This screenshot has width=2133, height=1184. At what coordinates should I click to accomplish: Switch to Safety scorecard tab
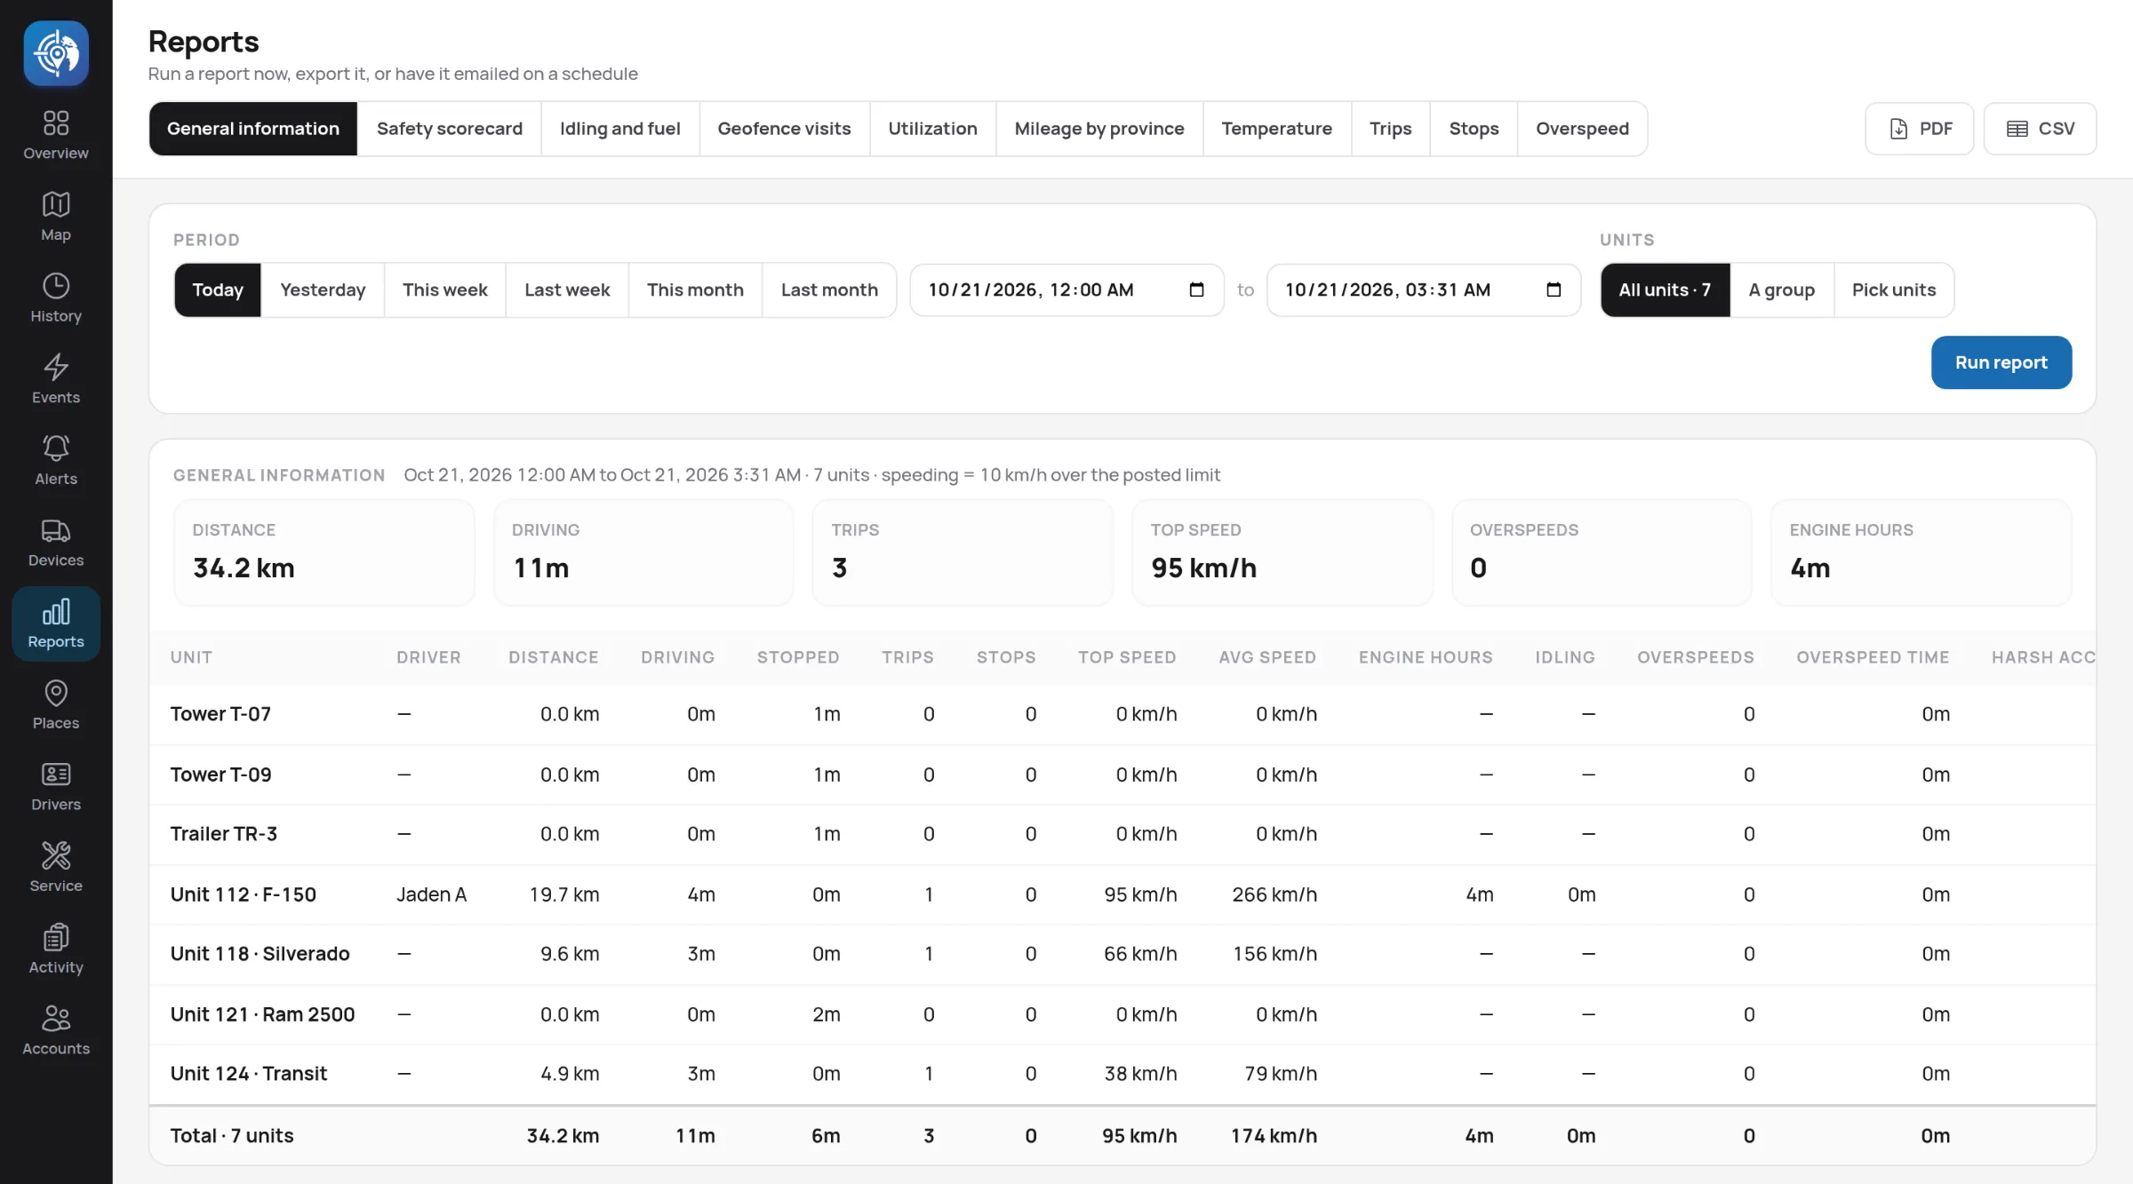coord(449,129)
